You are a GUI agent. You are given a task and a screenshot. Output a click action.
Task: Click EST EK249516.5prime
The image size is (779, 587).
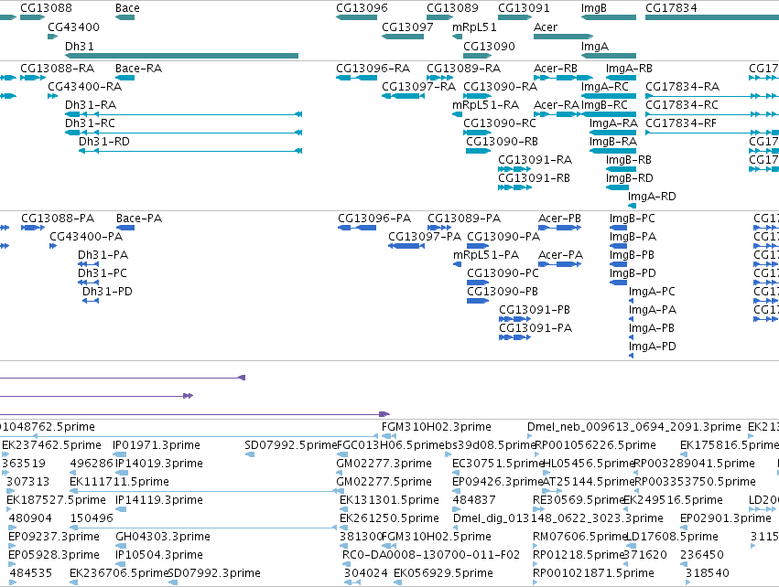coord(627,509)
